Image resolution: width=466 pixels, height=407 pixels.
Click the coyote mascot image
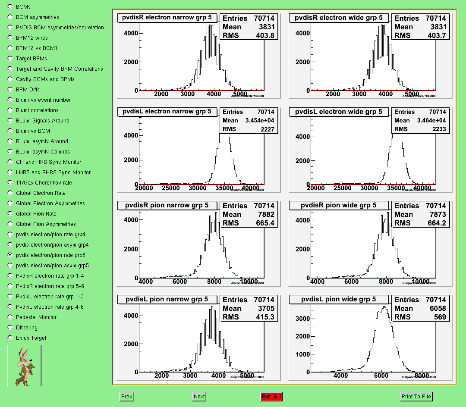click(x=24, y=366)
